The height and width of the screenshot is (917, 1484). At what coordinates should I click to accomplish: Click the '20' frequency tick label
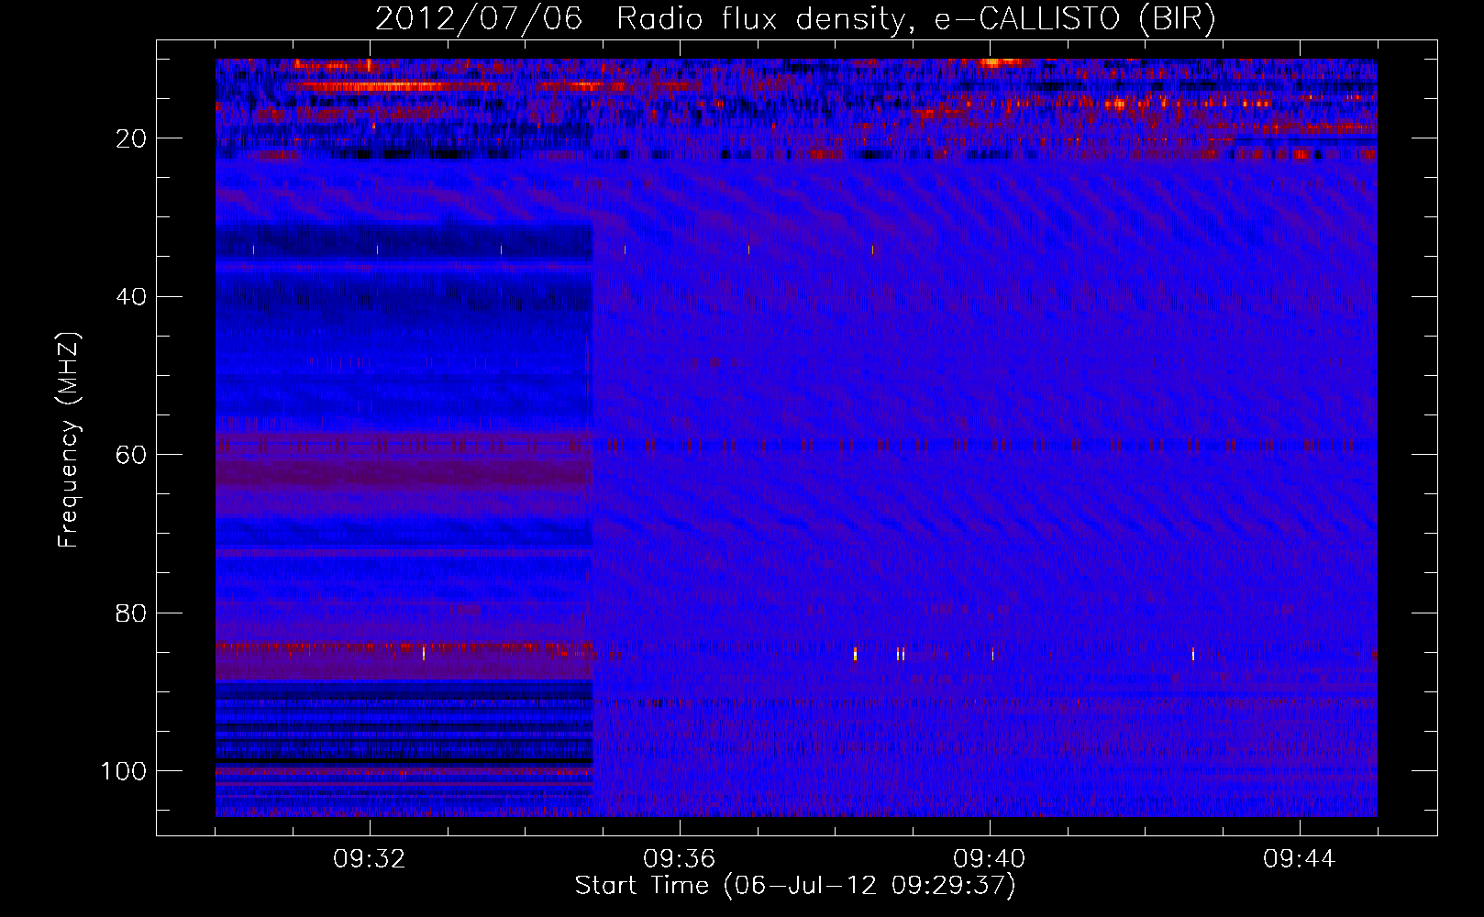pyautogui.click(x=132, y=138)
